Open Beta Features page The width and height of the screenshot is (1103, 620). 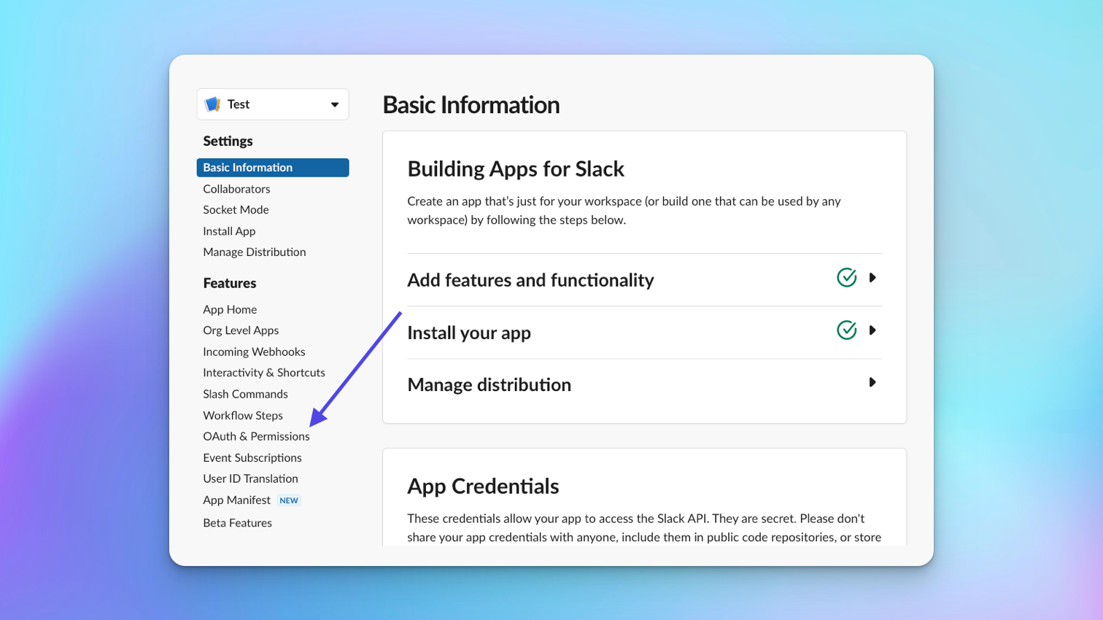tap(237, 523)
